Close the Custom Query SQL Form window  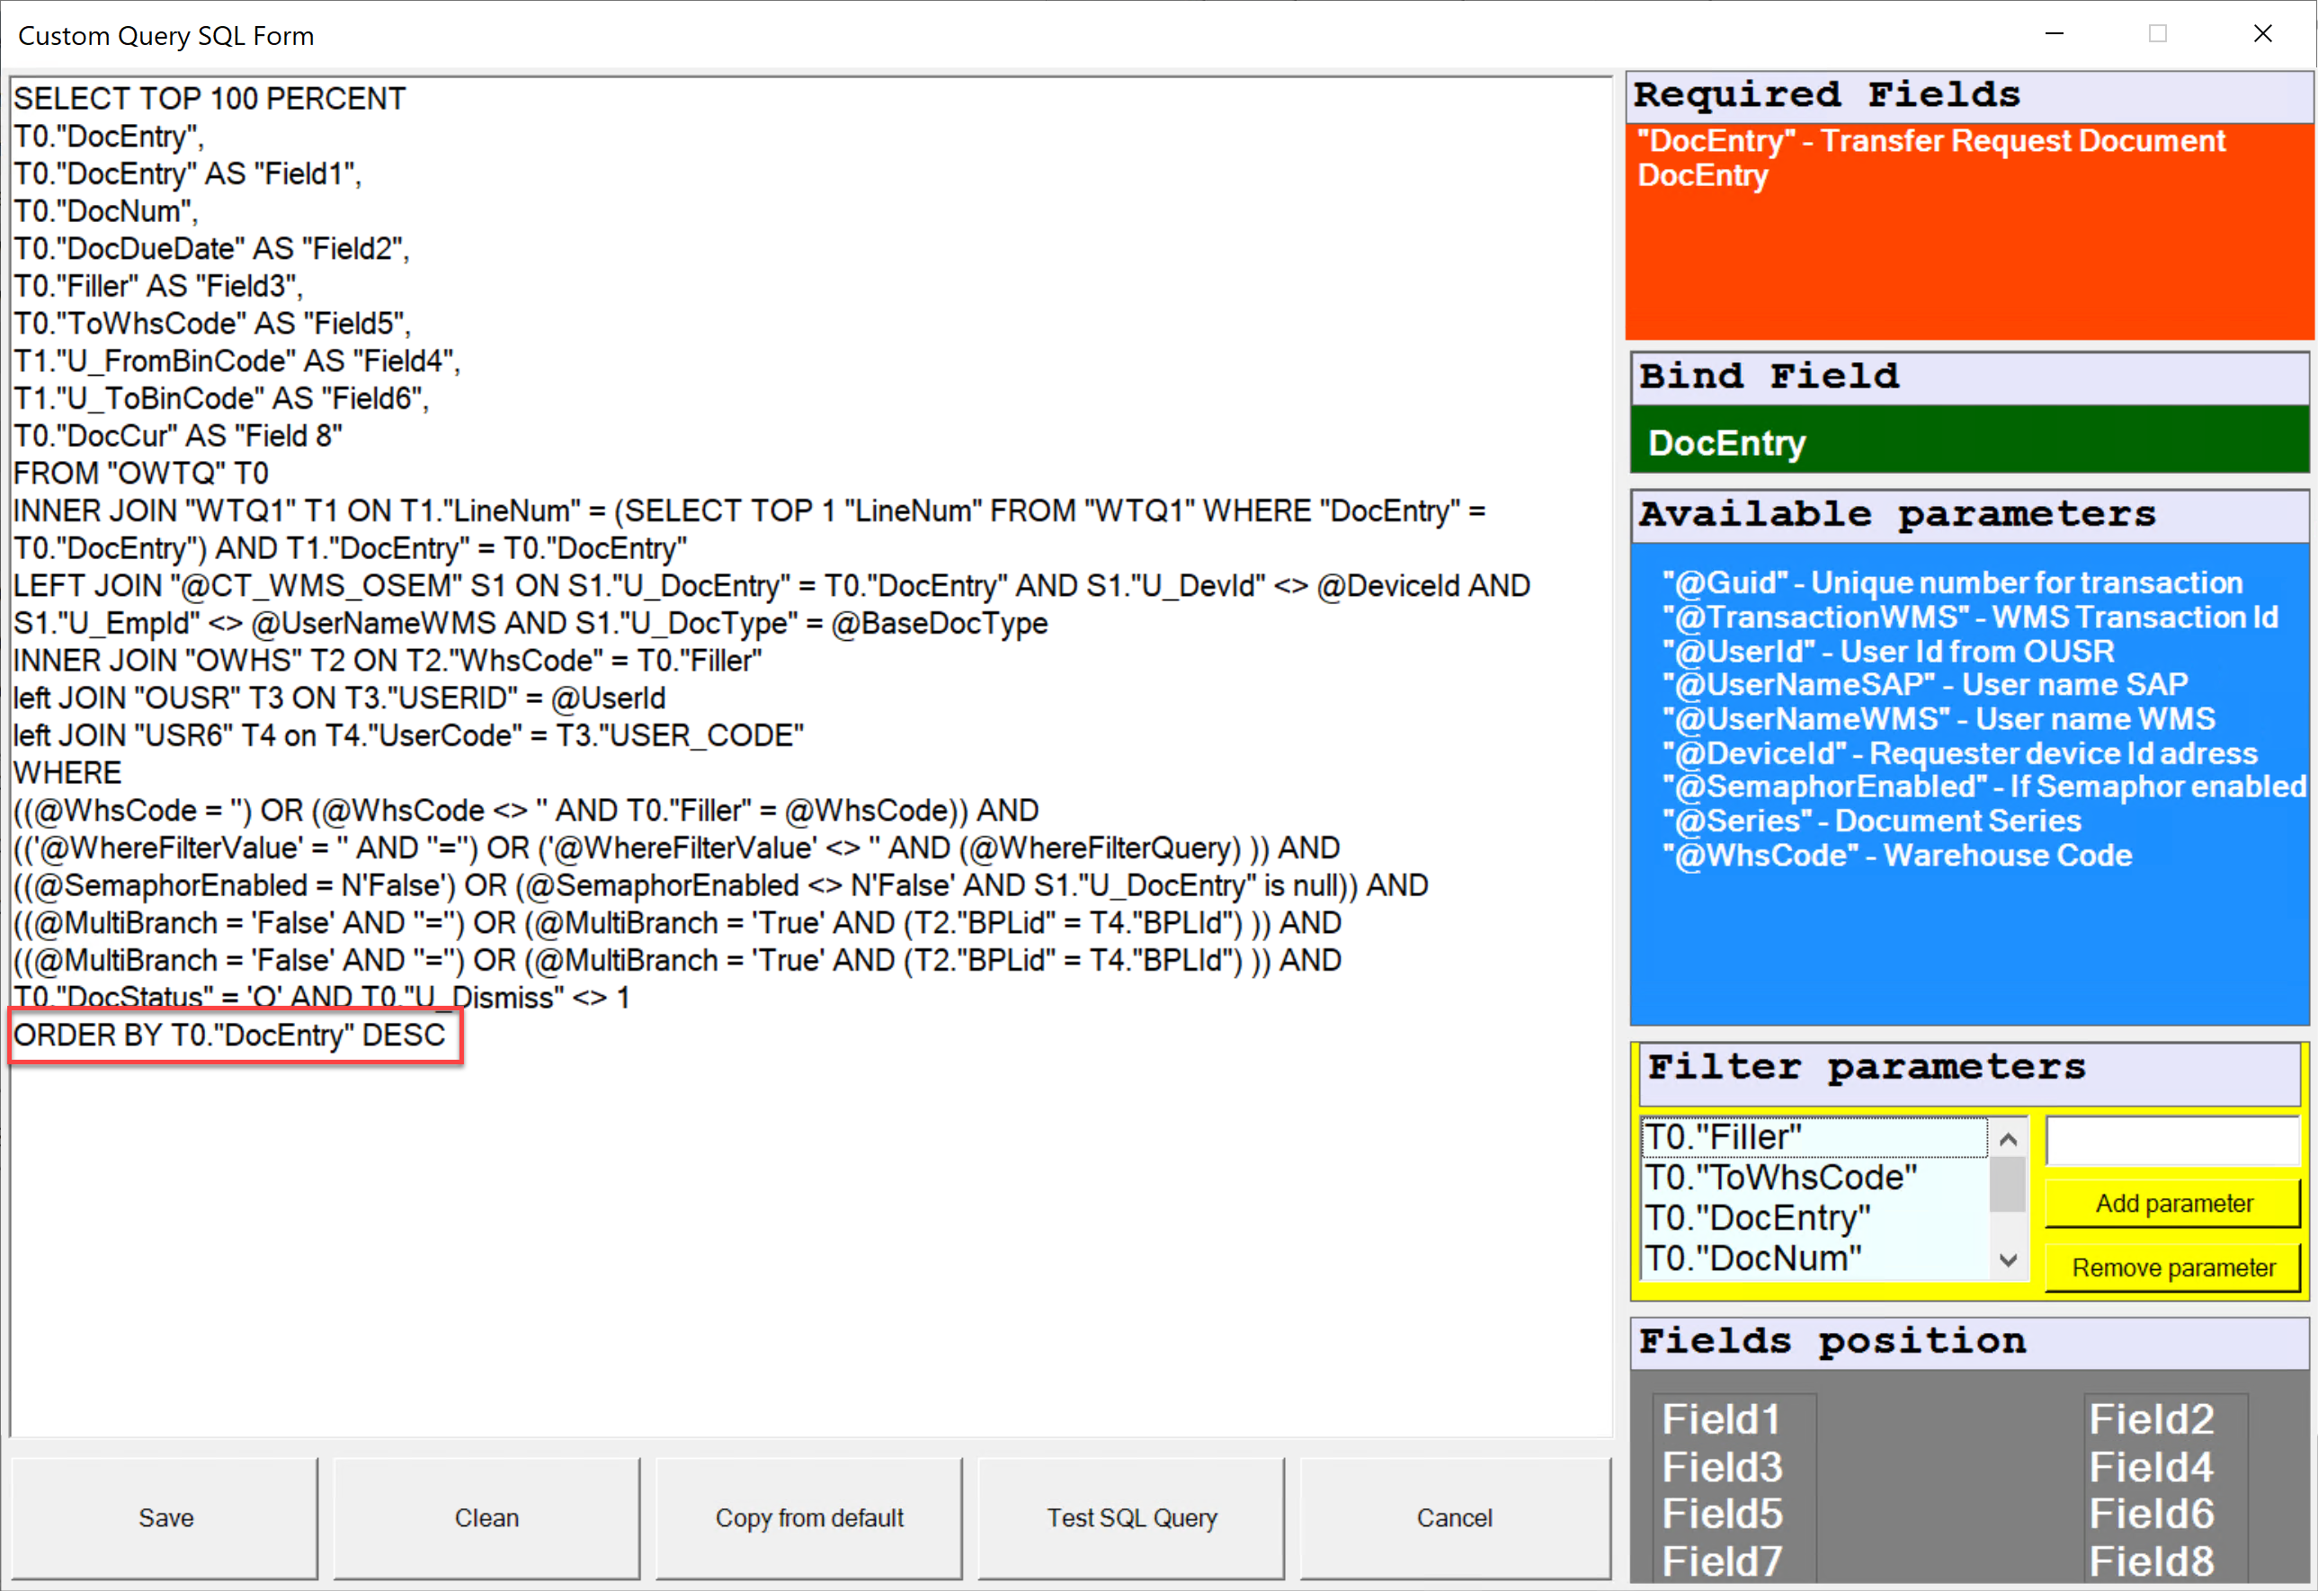2262,33
